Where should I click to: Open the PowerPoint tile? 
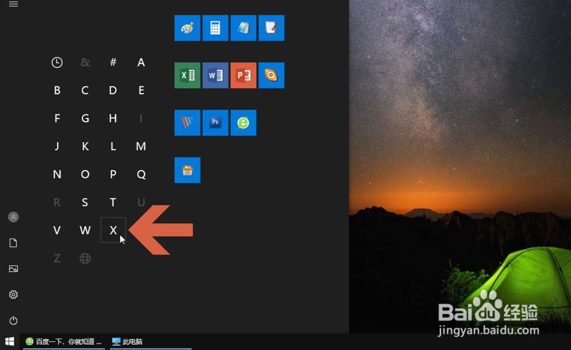(243, 75)
